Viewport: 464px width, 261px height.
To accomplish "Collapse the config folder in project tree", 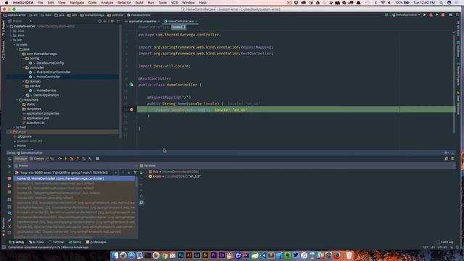I will (x=24, y=59).
